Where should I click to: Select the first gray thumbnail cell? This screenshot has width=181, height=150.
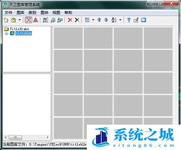68,38
